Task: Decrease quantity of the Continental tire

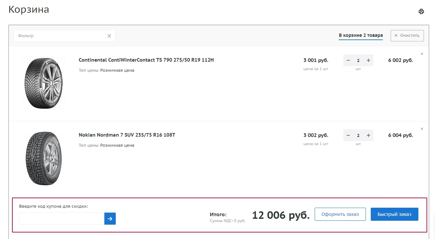Action: pos(348,60)
